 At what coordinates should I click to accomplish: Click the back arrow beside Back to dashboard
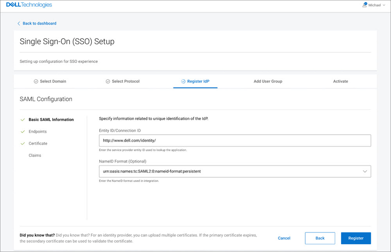(19, 23)
